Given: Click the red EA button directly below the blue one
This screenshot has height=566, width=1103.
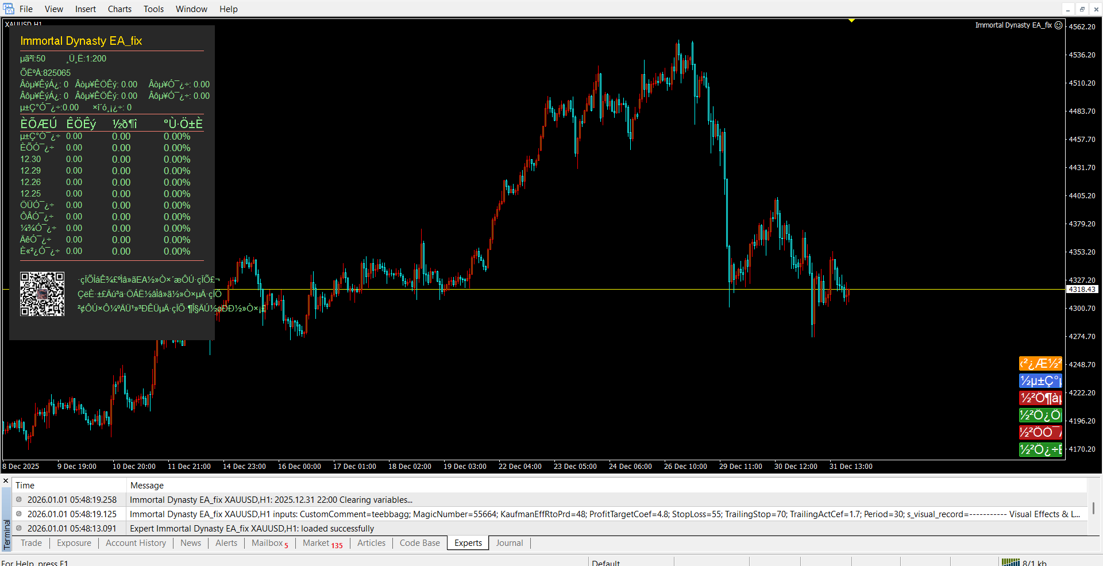Looking at the screenshot, I should 1040,398.
